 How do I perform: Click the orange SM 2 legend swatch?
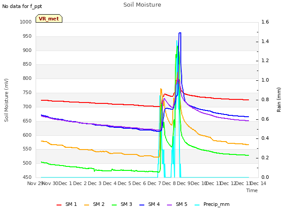[86, 205]
